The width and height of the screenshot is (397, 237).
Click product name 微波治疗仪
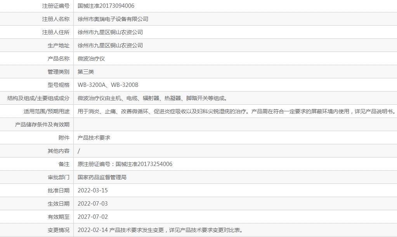pos(91,59)
